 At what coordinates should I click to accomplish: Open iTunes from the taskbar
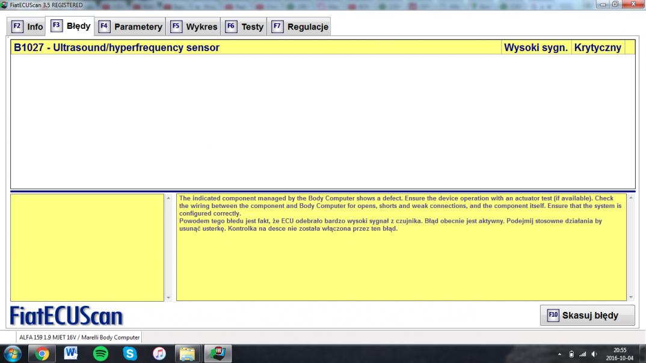[x=159, y=353]
